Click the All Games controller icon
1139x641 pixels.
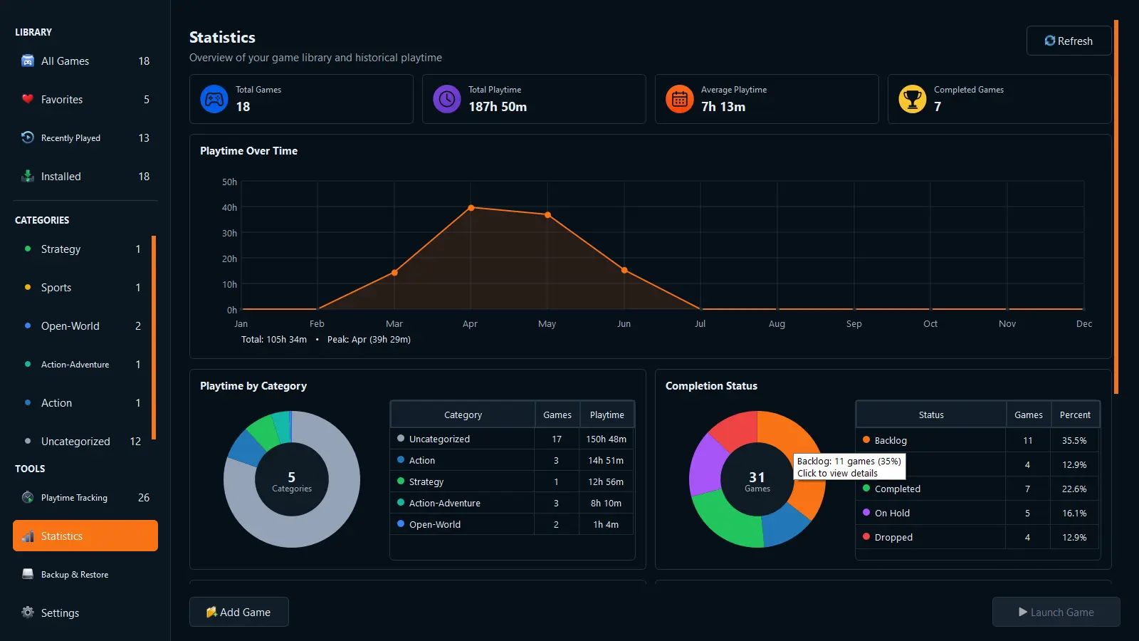coord(28,61)
